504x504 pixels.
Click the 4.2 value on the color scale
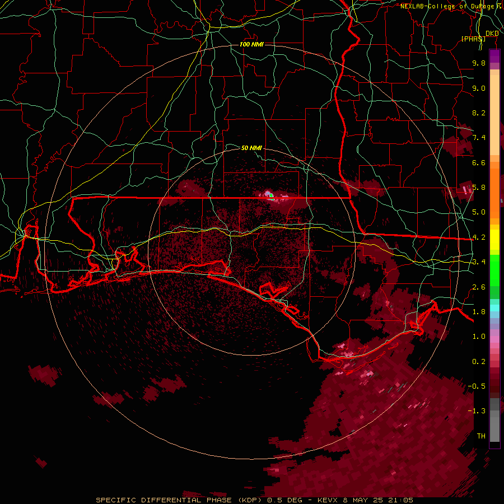tap(479, 237)
